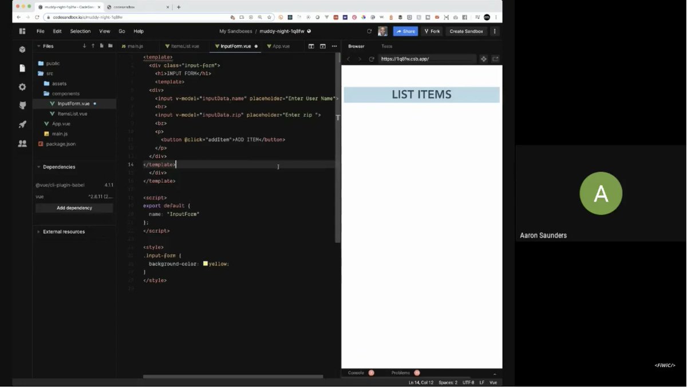This screenshot has height=388, width=687.
Task: Open the Edit menu
Action: click(x=57, y=31)
